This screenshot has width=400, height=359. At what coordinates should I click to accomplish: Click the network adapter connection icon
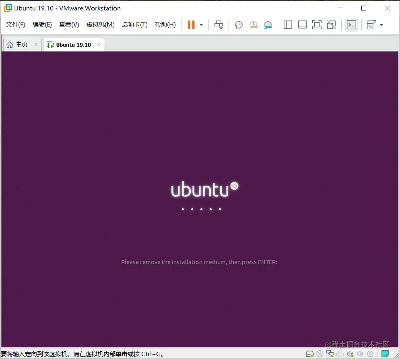[330, 354]
